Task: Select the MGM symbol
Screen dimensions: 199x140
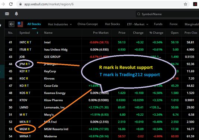Action: pyautogui.click(x=23, y=129)
